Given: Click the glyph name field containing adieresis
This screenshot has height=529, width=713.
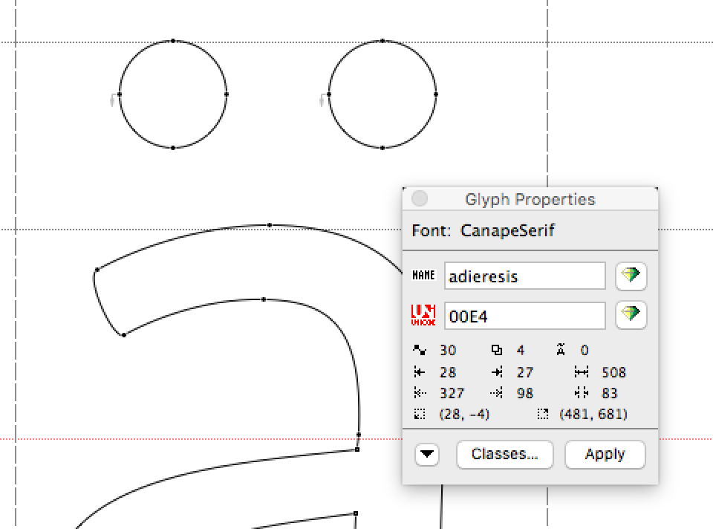Looking at the screenshot, I should 525,276.
